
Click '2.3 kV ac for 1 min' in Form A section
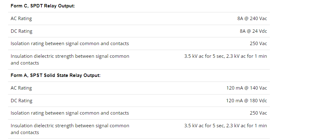tap(247, 126)
